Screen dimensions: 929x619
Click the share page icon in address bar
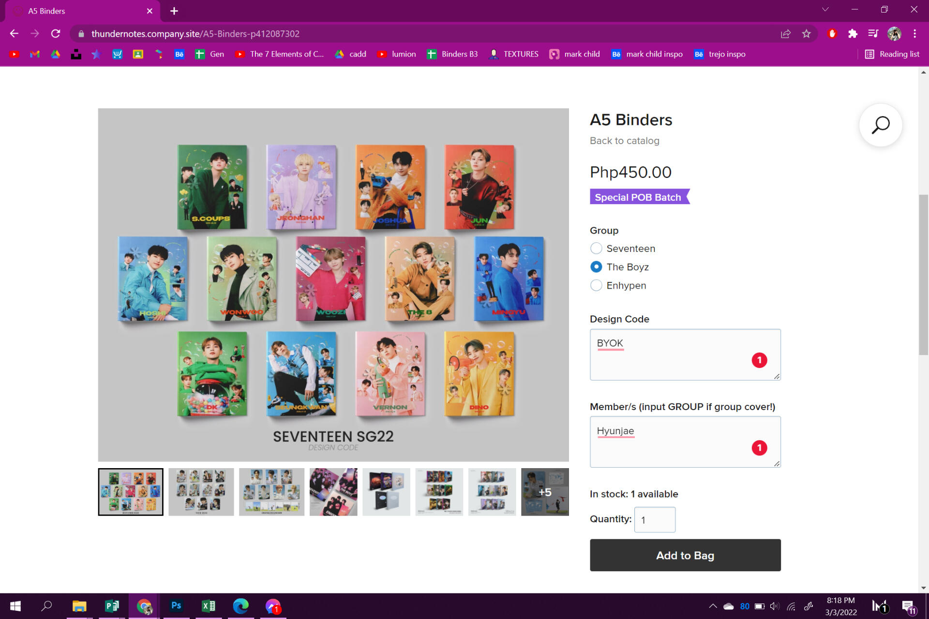785,33
